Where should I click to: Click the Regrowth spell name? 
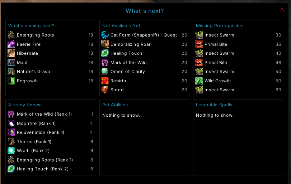(x=27, y=81)
